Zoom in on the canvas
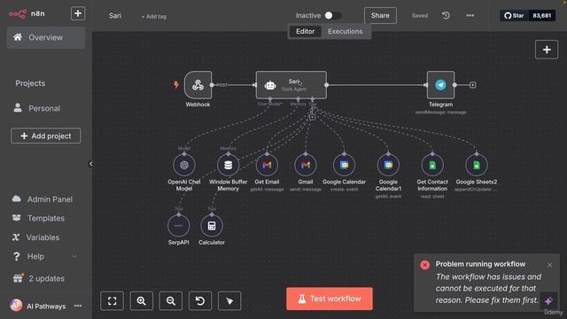This screenshot has width=567, height=319. click(142, 300)
